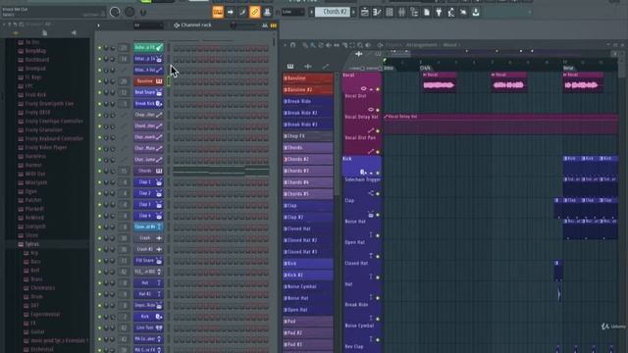The width and height of the screenshot is (628, 353).
Task: Mute the Beat Snare channel green LED
Action: (100, 92)
